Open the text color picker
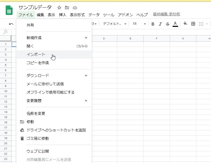Viewport: 211px width, 163px height. pyautogui.click(x=175, y=24)
